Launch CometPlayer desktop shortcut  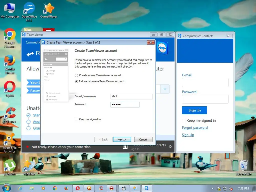[49, 10]
